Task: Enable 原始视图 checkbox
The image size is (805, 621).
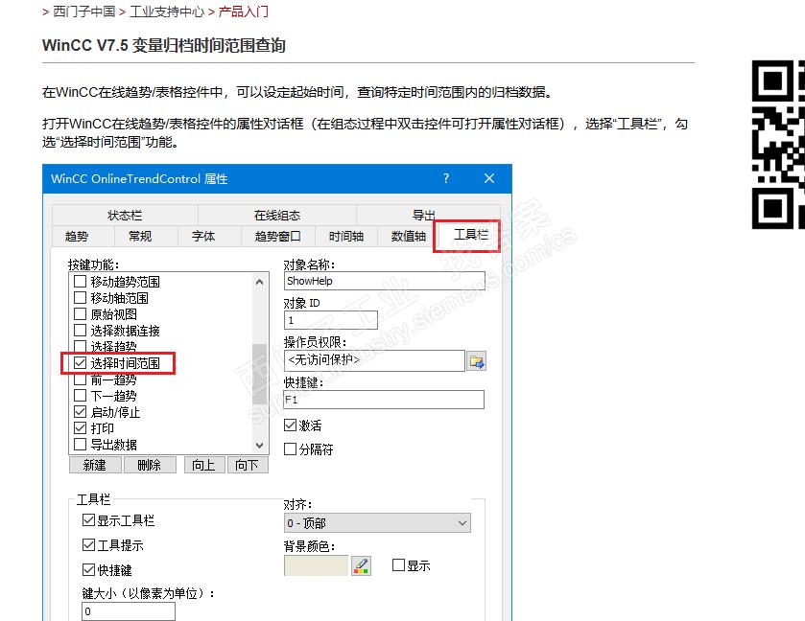Action: [80, 313]
